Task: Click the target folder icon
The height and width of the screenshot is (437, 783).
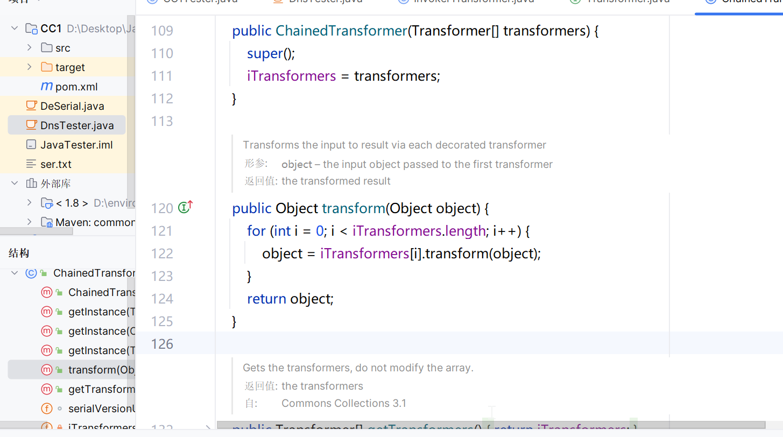Action: coord(47,67)
